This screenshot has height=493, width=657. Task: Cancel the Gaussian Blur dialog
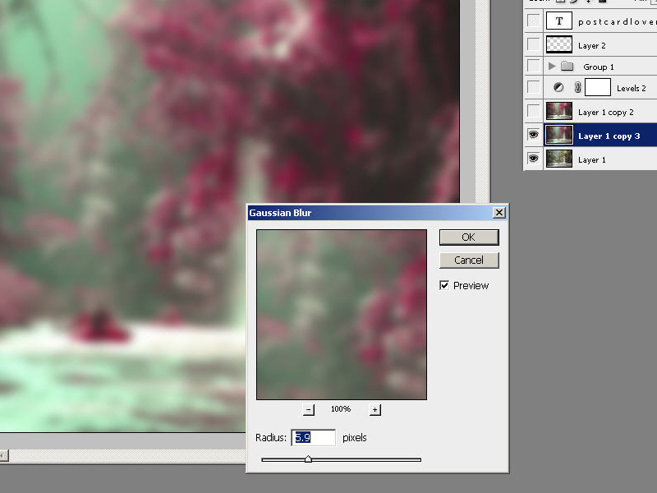click(469, 260)
